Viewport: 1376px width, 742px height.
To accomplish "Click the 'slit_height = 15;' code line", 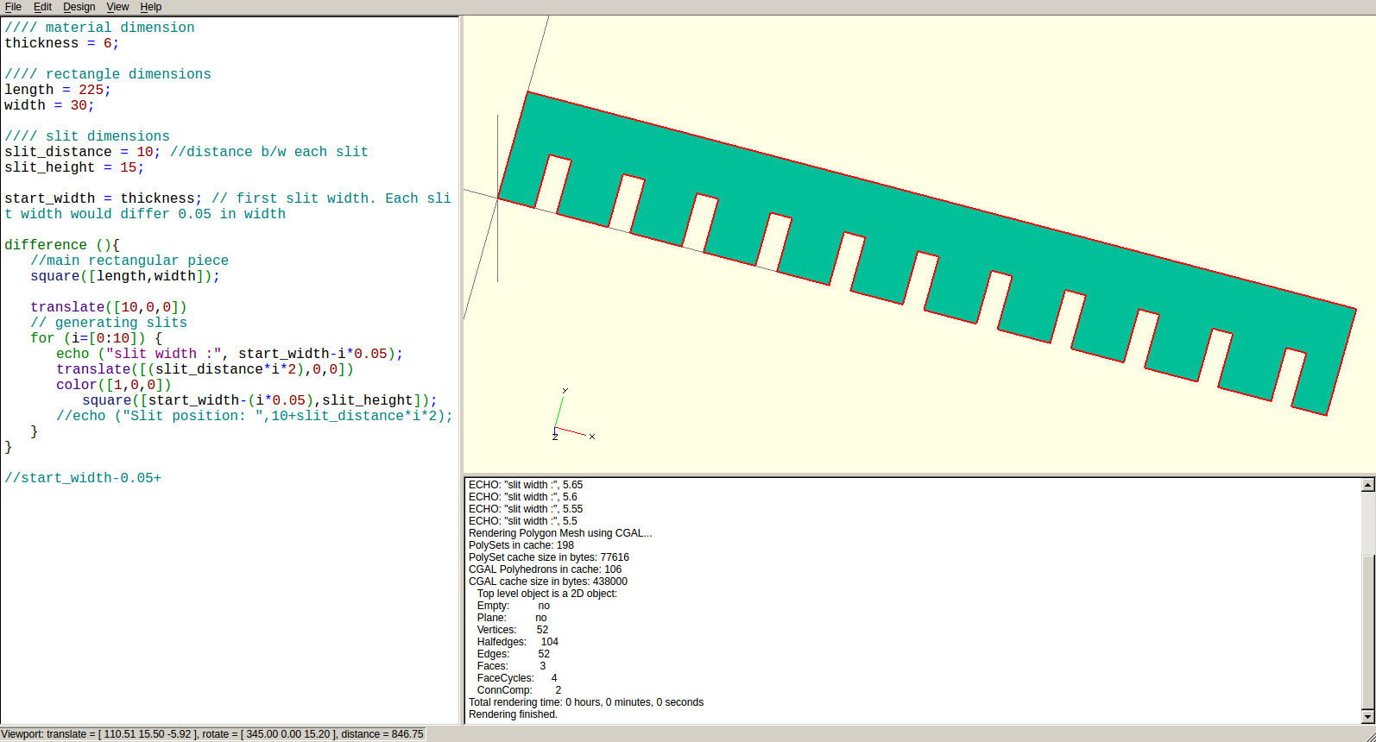I will click(74, 167).
